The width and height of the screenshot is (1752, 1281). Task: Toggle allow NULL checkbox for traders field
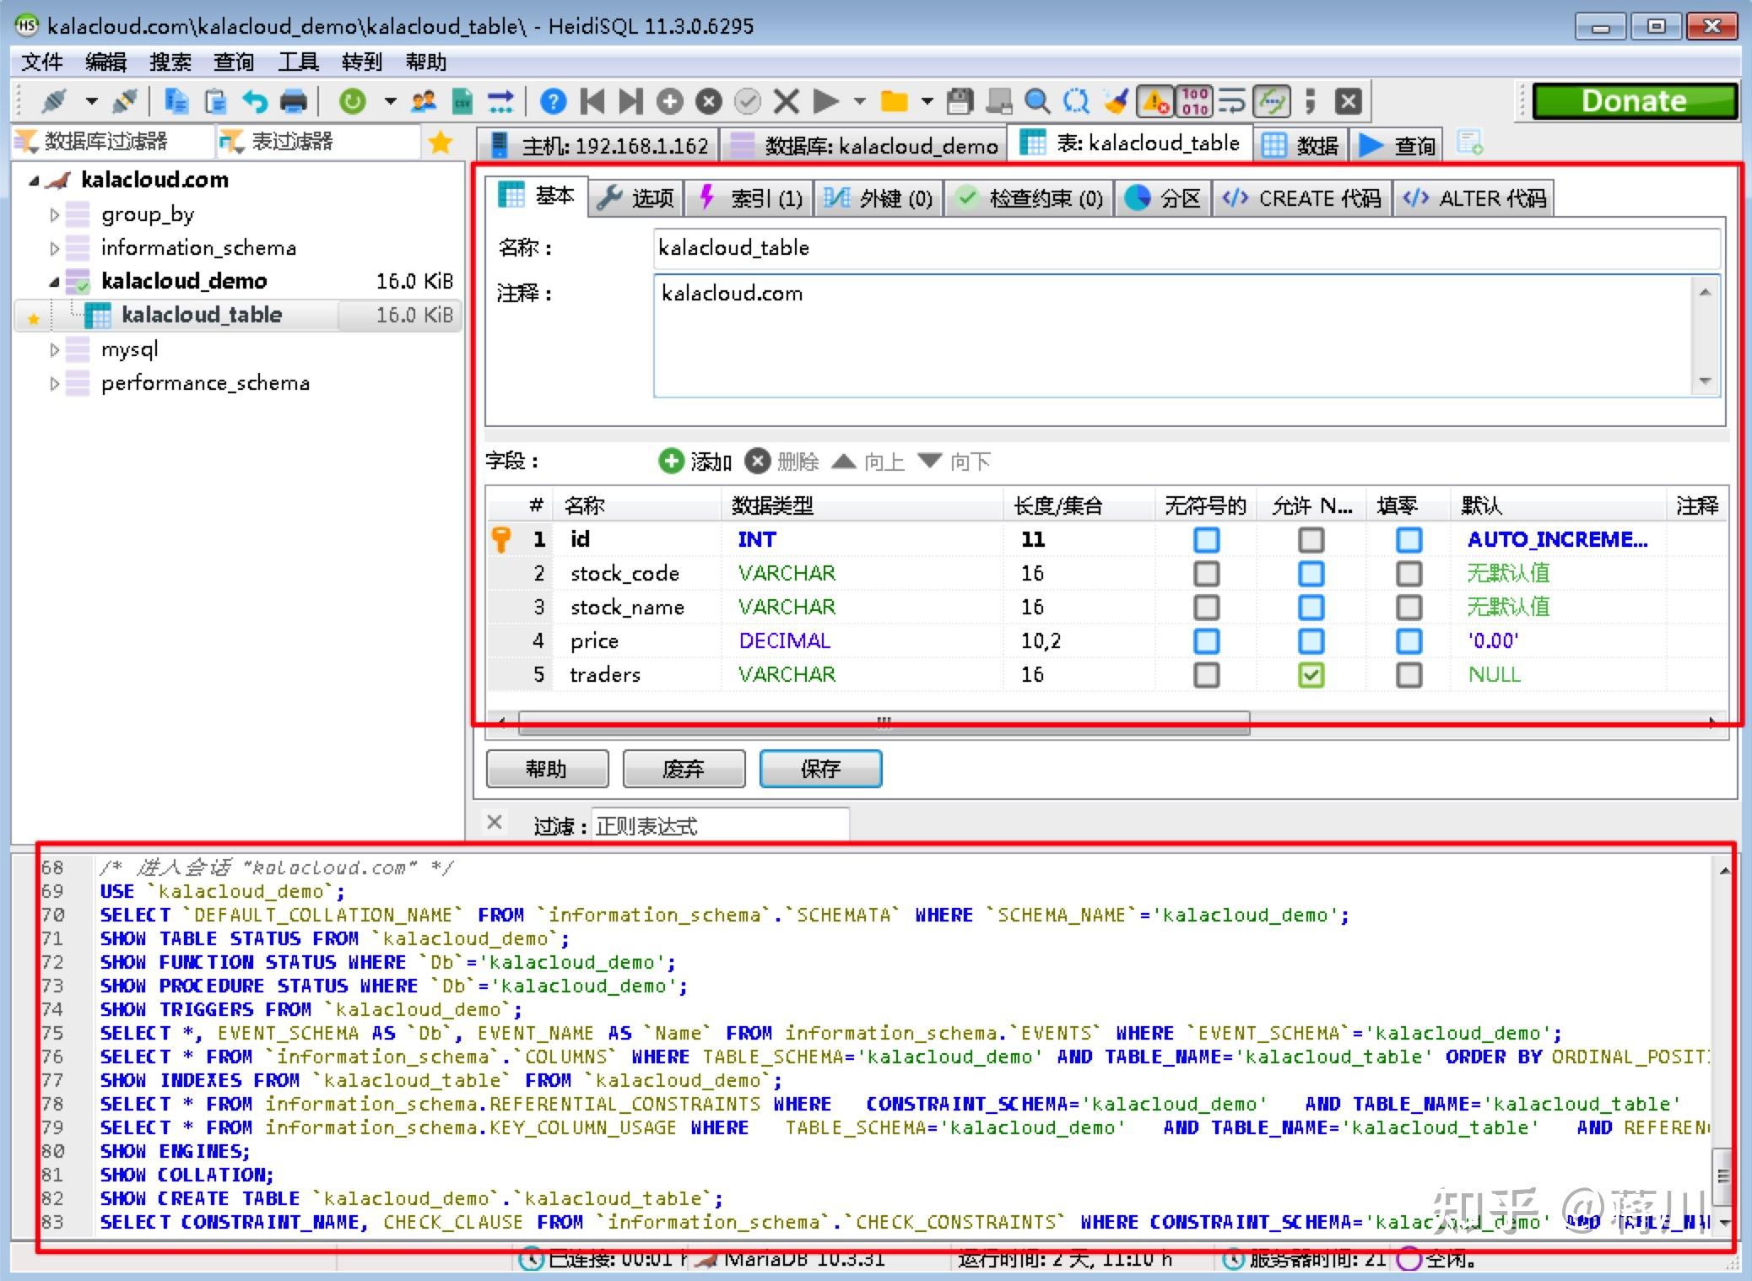(x=1311, y=675)
